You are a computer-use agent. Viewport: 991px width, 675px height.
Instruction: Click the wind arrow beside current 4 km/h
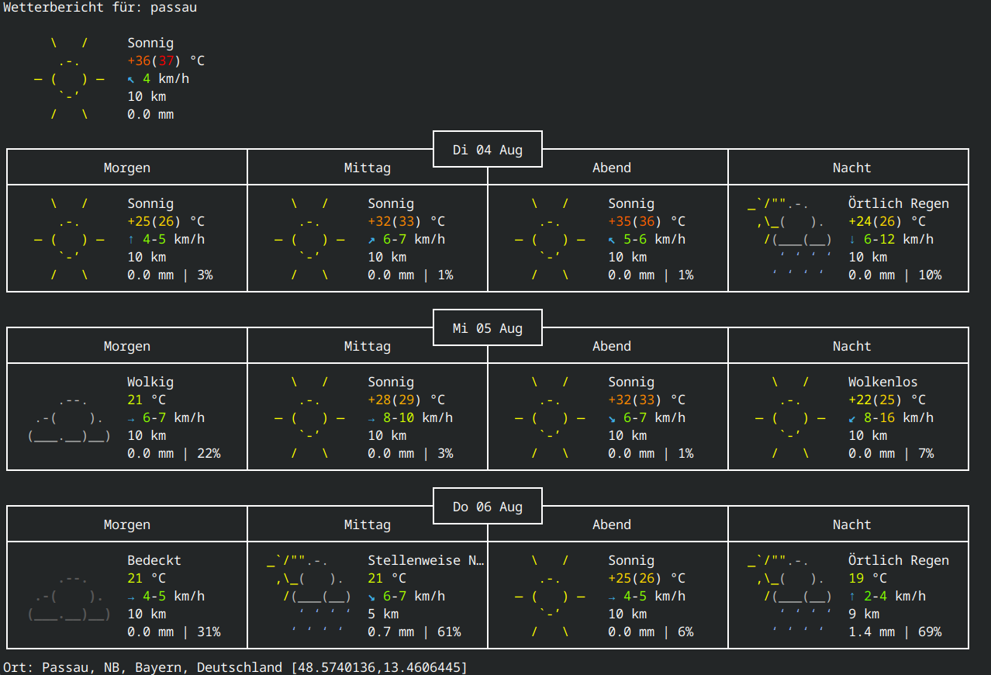point(131,79)
